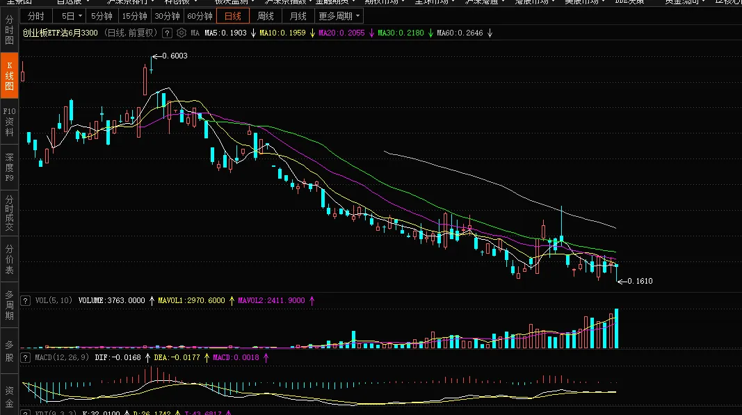Click the VOLUME:3763.0000 value
This screenshot has height=415, width=742.
click(112, 300)
